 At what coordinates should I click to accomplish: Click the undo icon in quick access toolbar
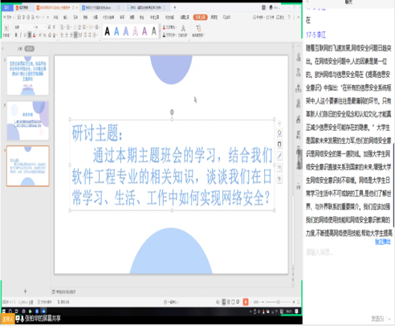(37, 18)
